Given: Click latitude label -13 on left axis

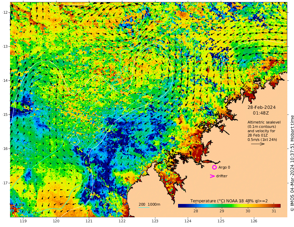Looking at the screenshot, I should 5,46.
